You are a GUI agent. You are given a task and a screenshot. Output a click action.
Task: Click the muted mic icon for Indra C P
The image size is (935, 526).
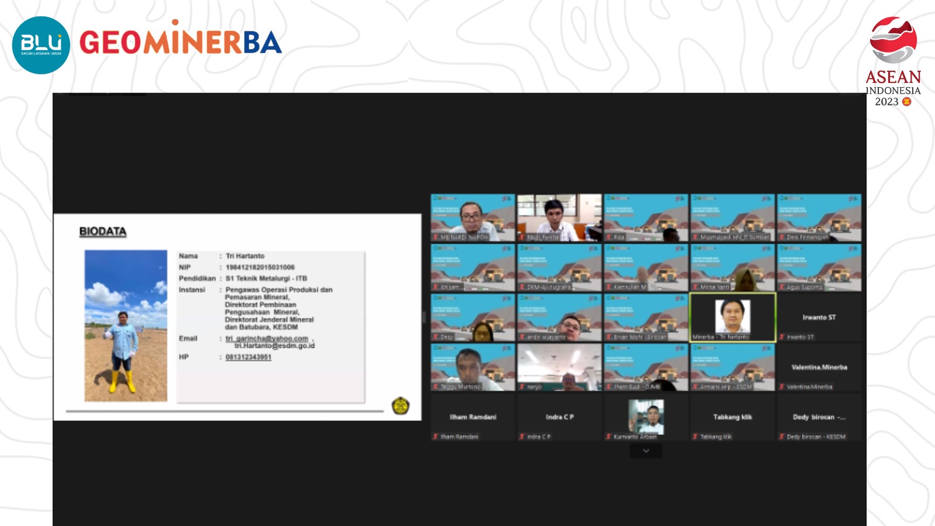[x=522, y=437]
